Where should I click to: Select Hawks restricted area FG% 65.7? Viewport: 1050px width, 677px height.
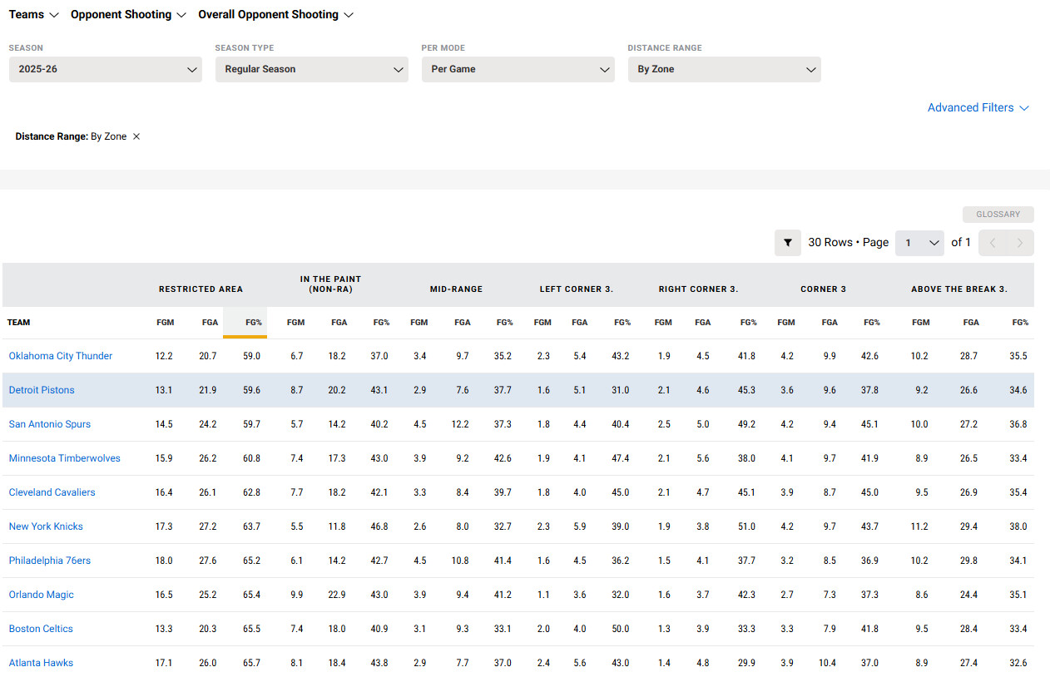click(x=251, y=663)
